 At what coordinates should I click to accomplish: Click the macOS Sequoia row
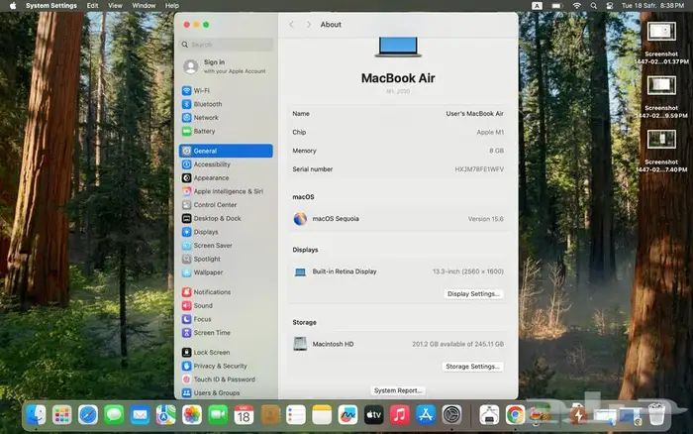pyautogui.click(x=398, y=219)
